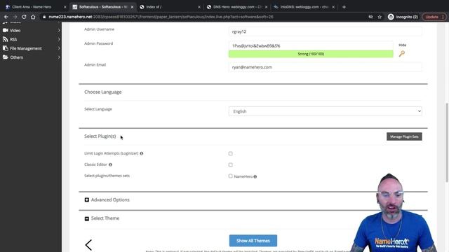
Task: Switch to Client Area - Name Hero tab
Action: tap(36, 7)
